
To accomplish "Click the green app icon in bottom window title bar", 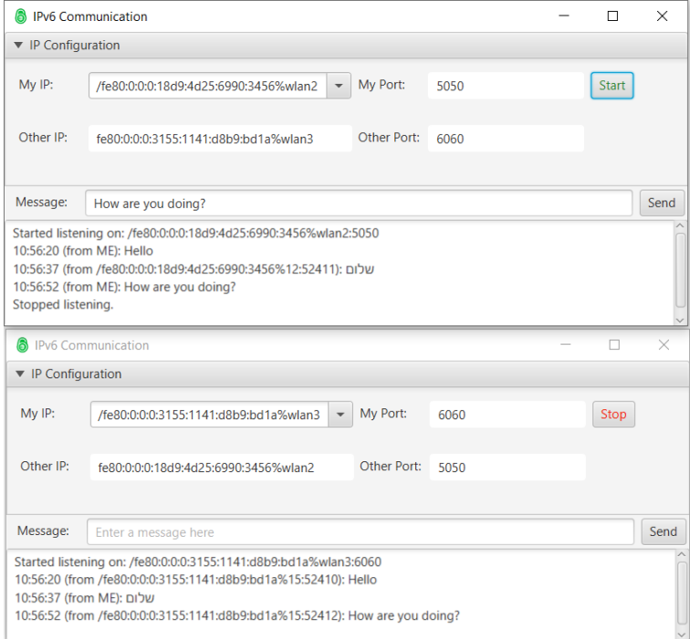I will click(23, 345).
